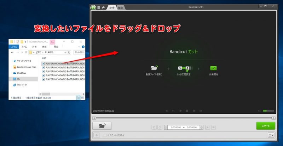The height and width of the screenshot is (146, 283).
Task: Click the Explorer help question icon
Action: pyautogui.click(x=83, y=47)
